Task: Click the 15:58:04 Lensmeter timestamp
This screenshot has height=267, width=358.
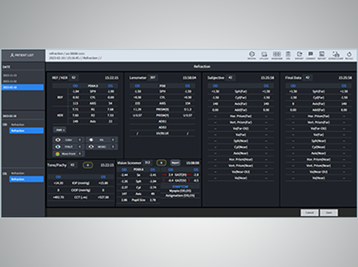Action: 189,78
